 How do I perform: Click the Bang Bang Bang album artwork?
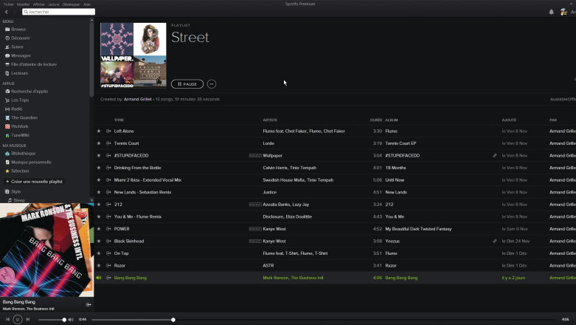coord(46,250)
